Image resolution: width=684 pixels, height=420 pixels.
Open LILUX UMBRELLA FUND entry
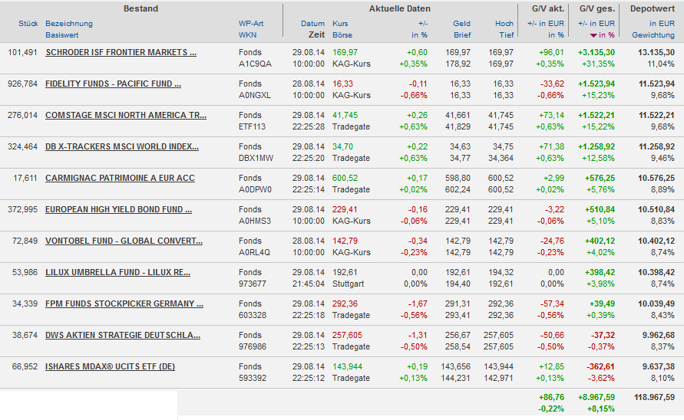[x=117, y=272]
